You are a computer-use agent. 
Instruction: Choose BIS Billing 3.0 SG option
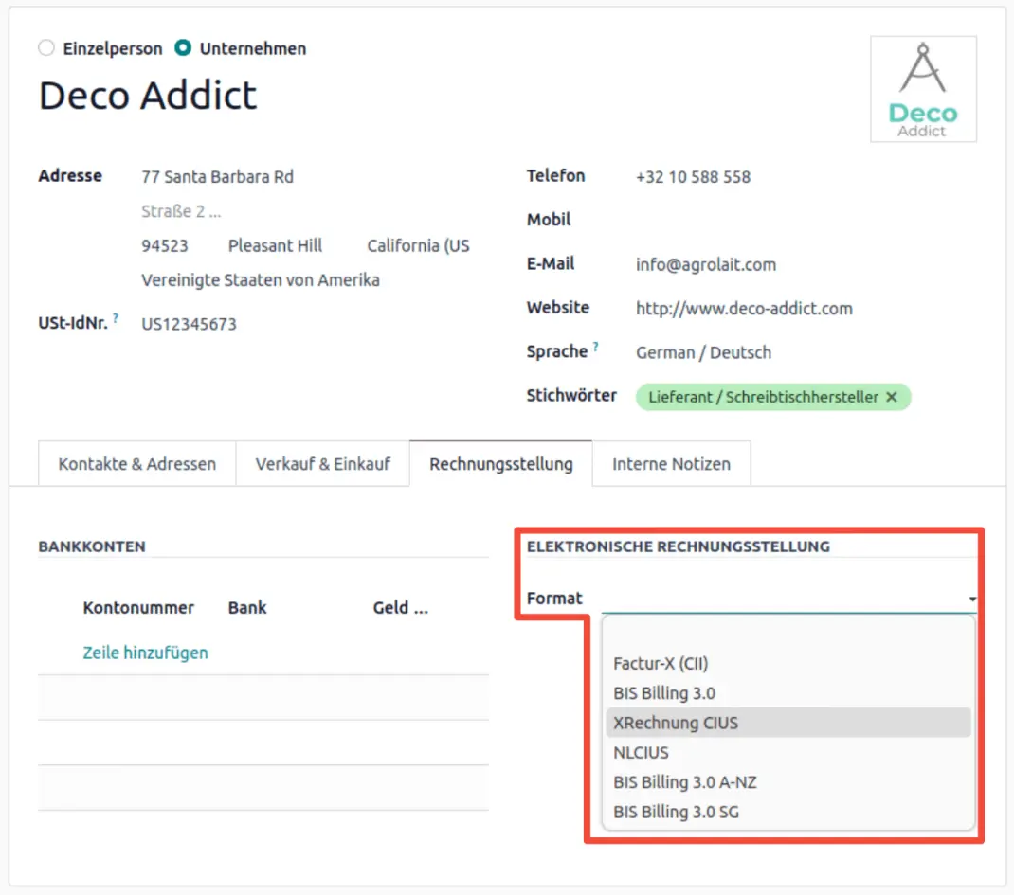click(x=788, y=813)
